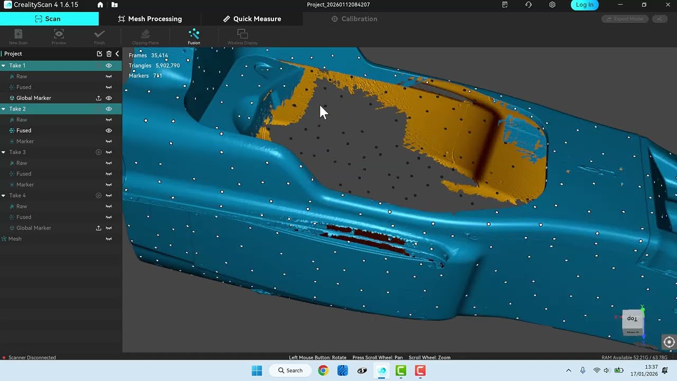Open the Calibration tab

[354, 19]
